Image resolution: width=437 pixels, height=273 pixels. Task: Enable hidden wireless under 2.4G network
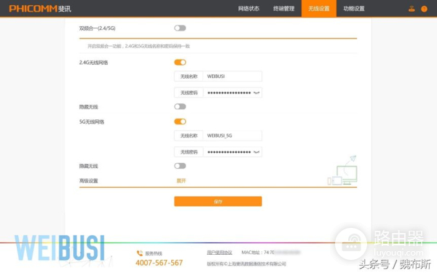click(x=180, y=107)
